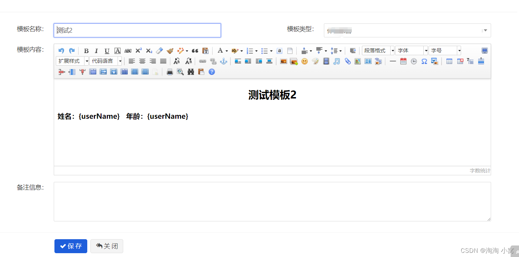Viewport: 519px width, 257px height.
Task: Open the 扩展样式 dropdown
Action: 72,61
